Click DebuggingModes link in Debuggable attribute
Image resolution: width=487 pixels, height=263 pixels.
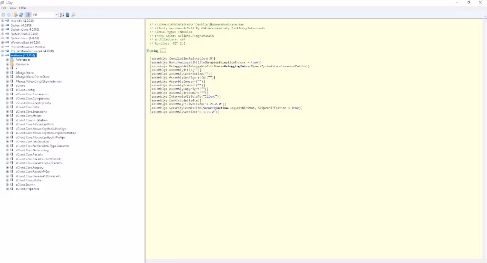236,66
